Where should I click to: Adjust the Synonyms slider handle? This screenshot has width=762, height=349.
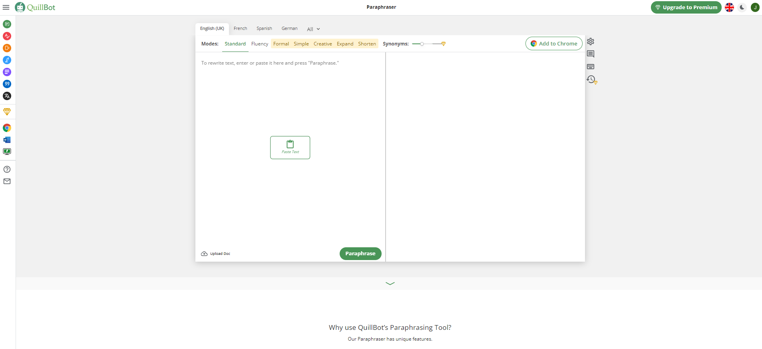[422, 44]
